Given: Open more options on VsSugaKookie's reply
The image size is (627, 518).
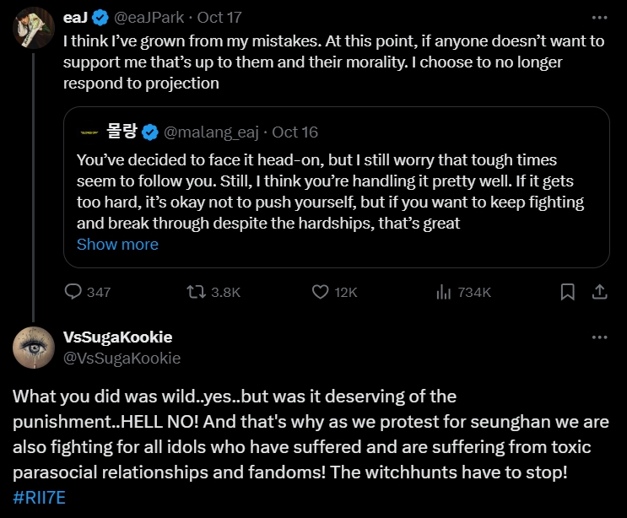Looking at the screenshot, I should (x=599, y=337).
